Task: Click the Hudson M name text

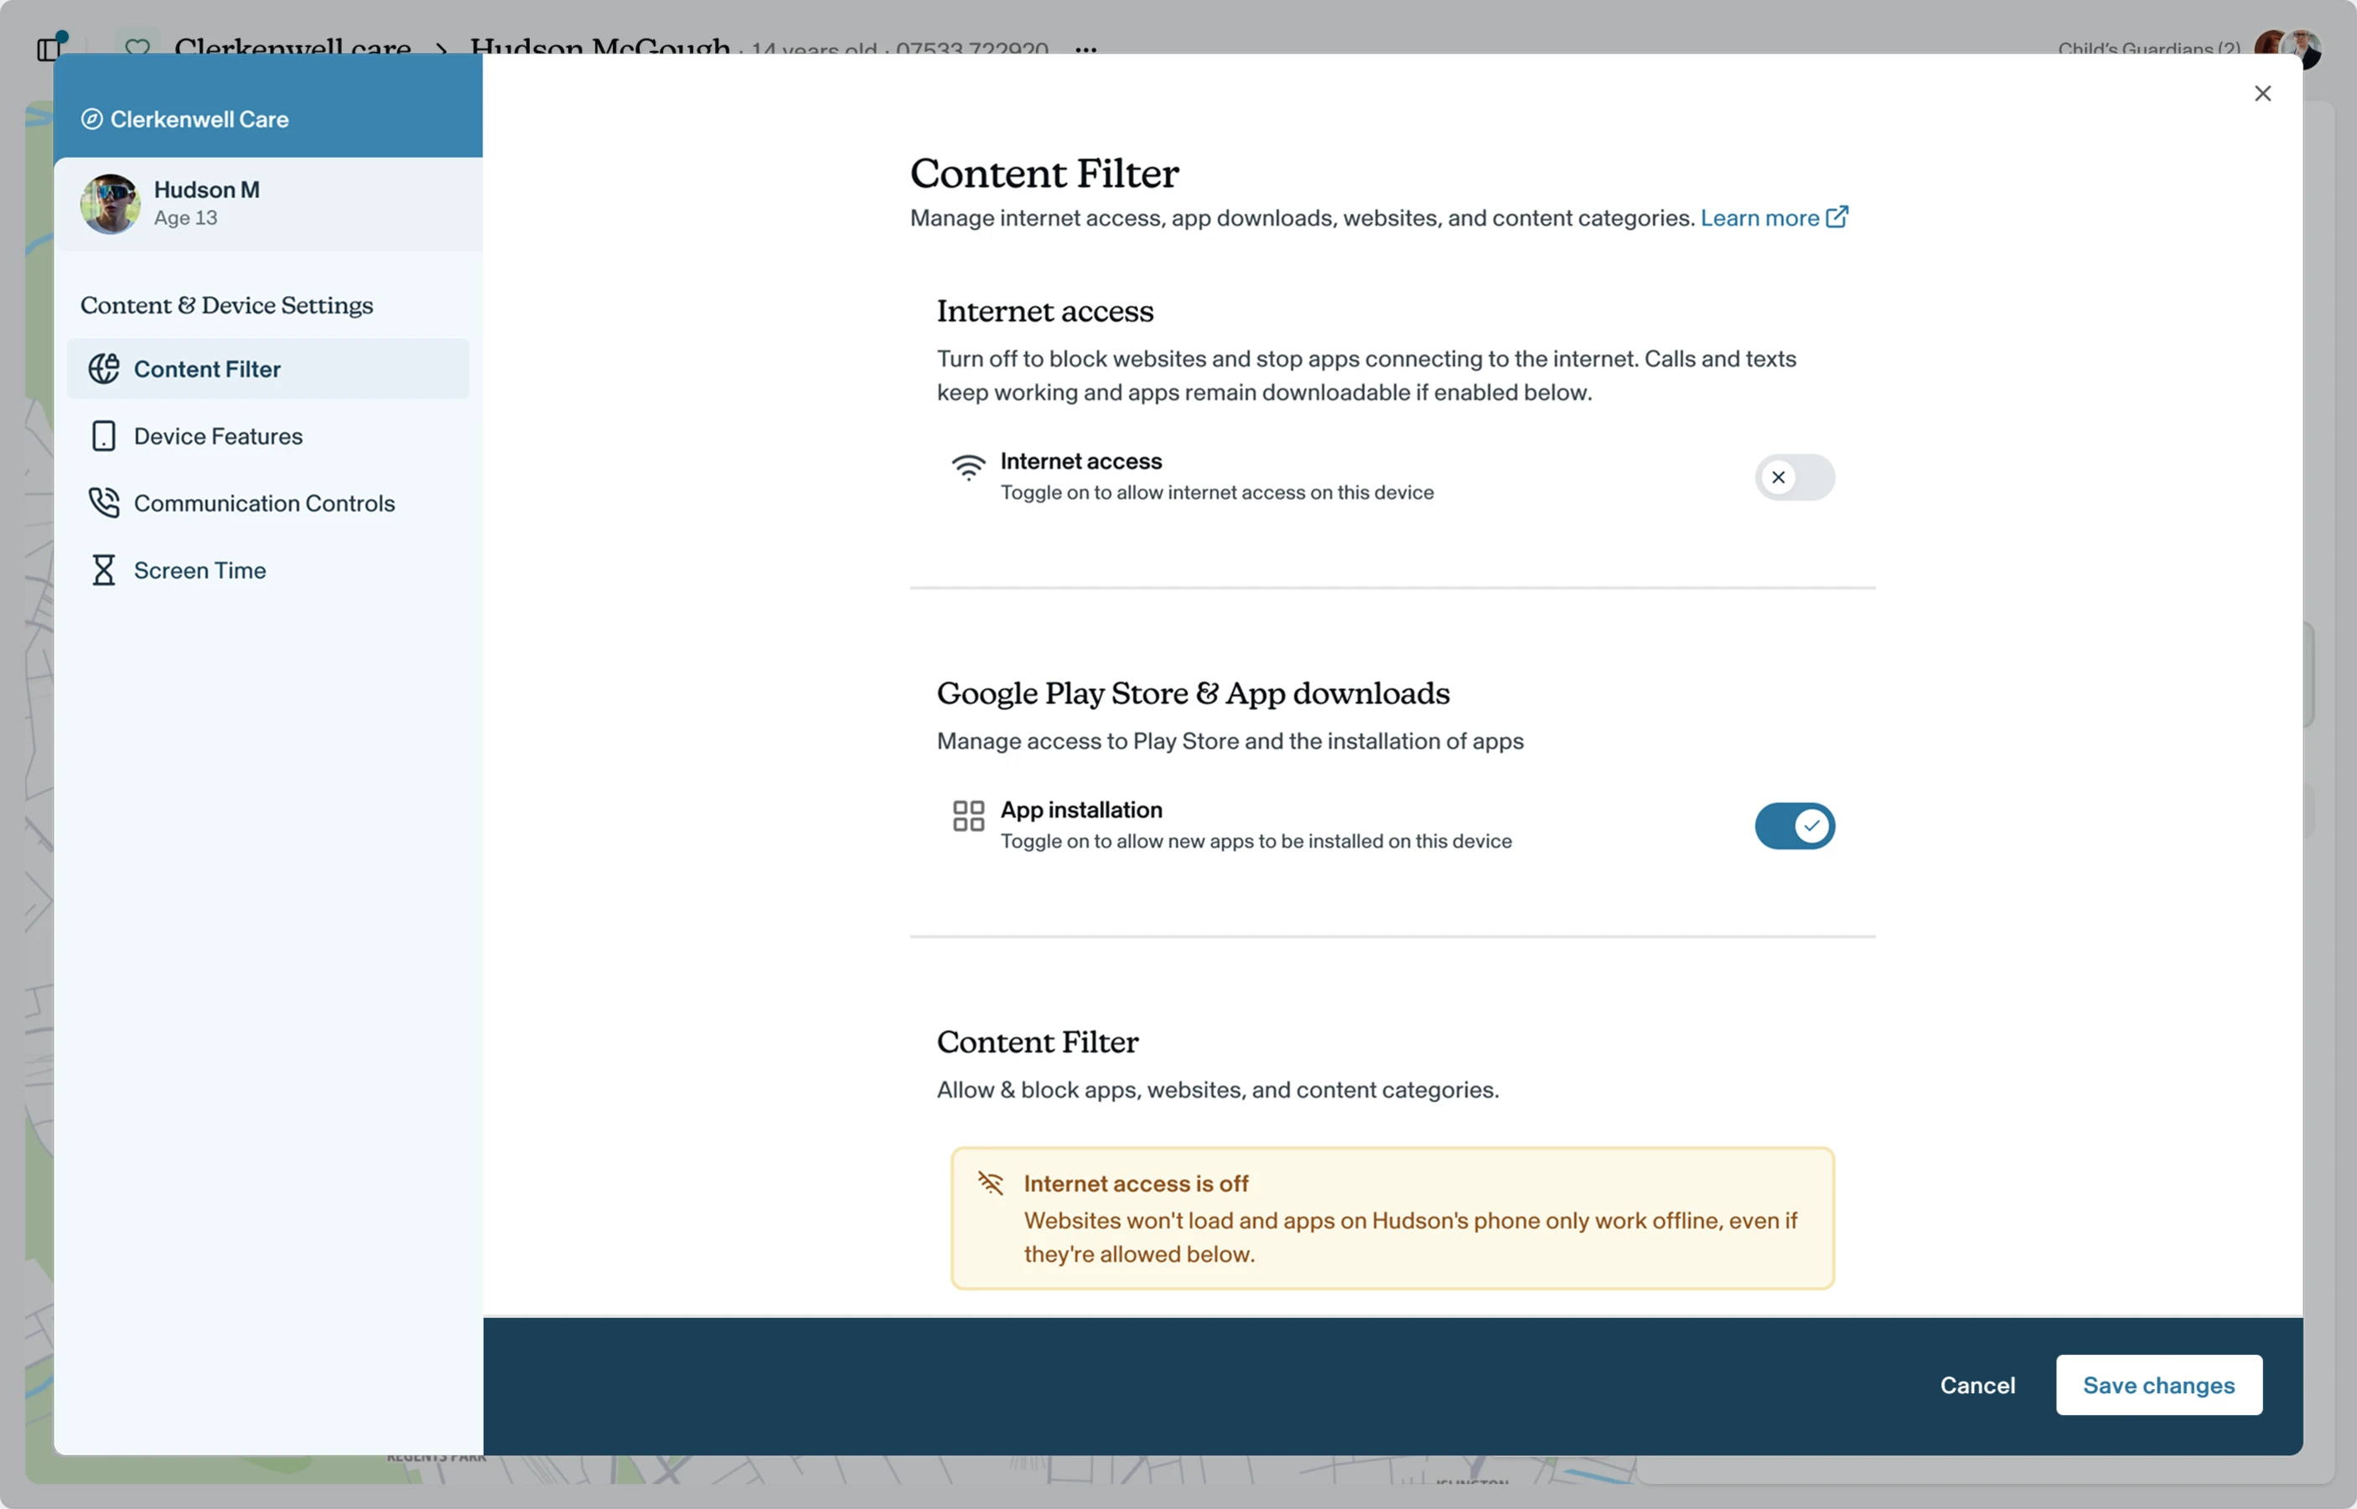Action: coord(207,190)
